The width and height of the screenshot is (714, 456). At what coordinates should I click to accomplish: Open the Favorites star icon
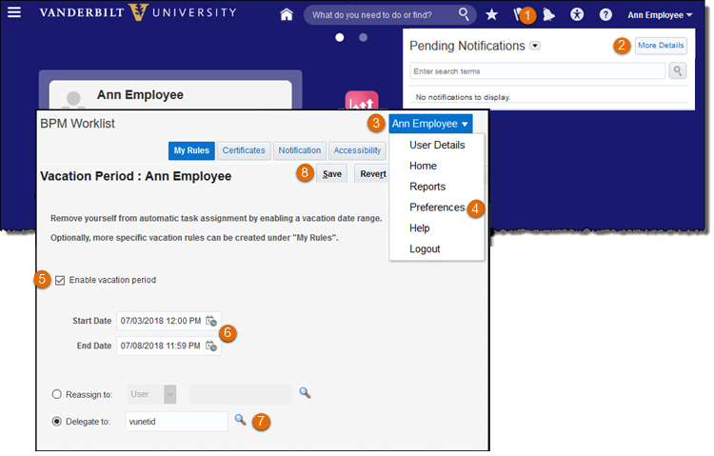(x=491, y=15)
